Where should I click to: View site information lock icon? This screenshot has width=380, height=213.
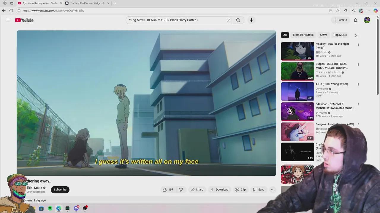tap(19, 11)
